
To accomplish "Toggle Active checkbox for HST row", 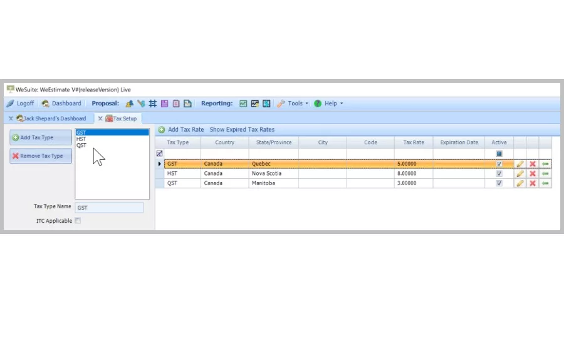I will [x=499, y=174].
